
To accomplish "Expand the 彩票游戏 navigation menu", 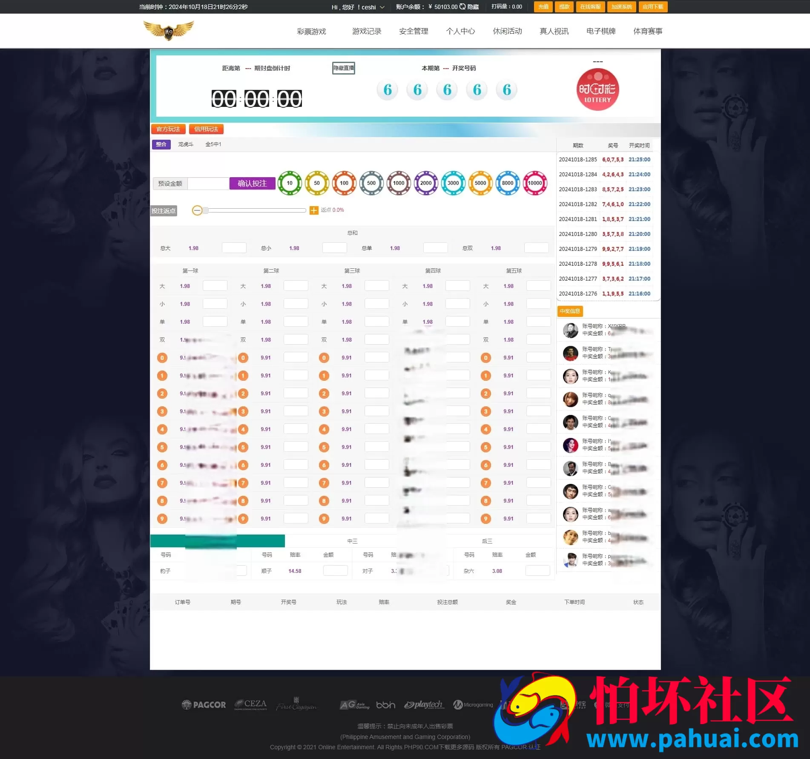I will pos(311,31).
